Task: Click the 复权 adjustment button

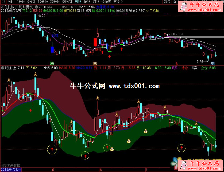Action: [167, 2]
